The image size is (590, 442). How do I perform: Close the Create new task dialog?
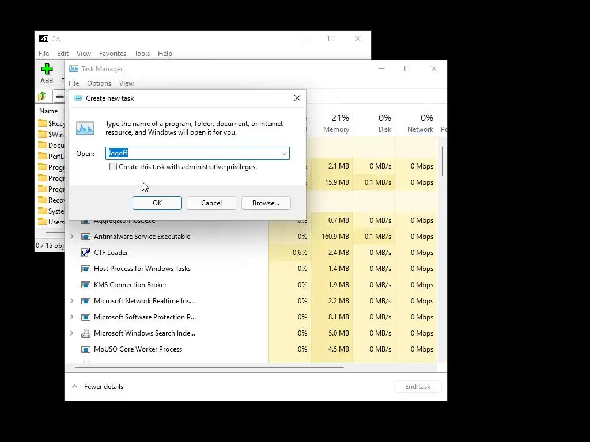tap(297, 98)
